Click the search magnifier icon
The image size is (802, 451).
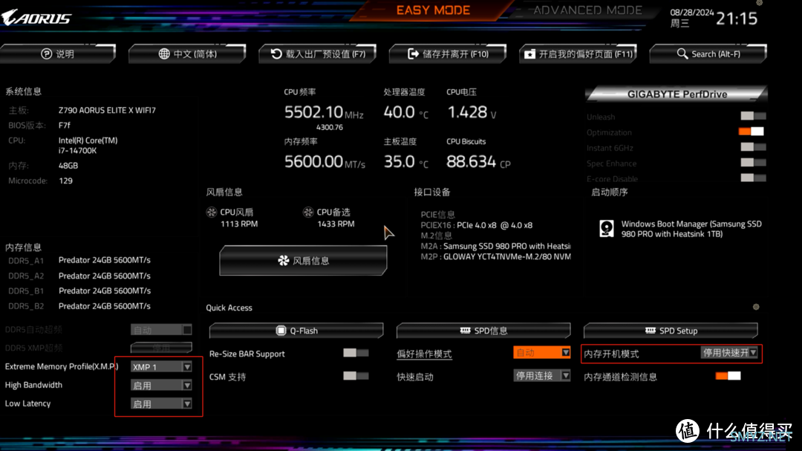682,53
